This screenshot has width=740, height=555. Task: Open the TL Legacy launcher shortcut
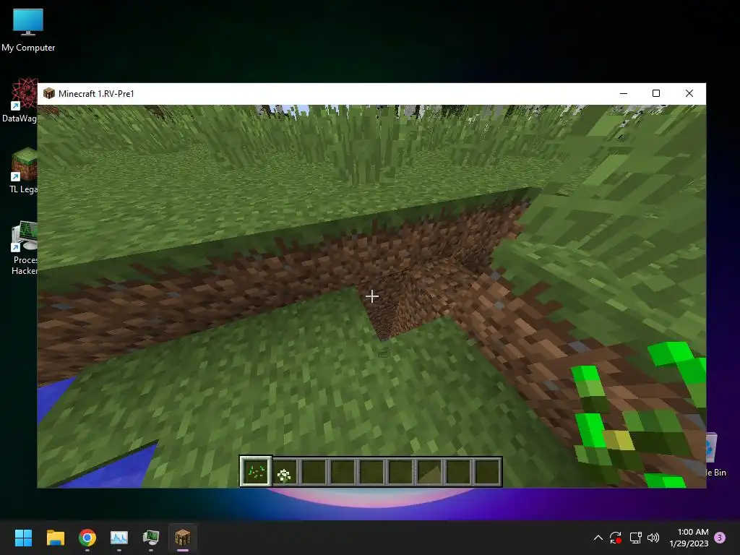pyautogui.click(x=23, y=171)
